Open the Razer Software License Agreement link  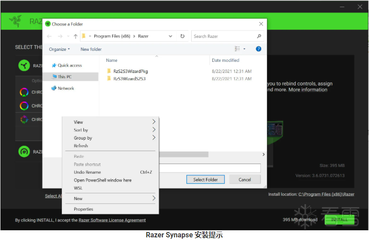click(x=112, y=220)
